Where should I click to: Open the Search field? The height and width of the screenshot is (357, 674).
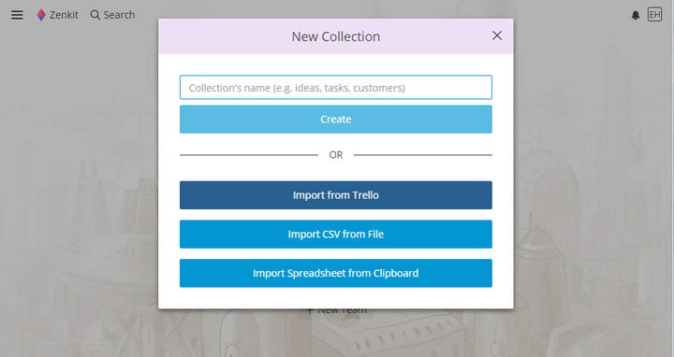pos(112,15)
